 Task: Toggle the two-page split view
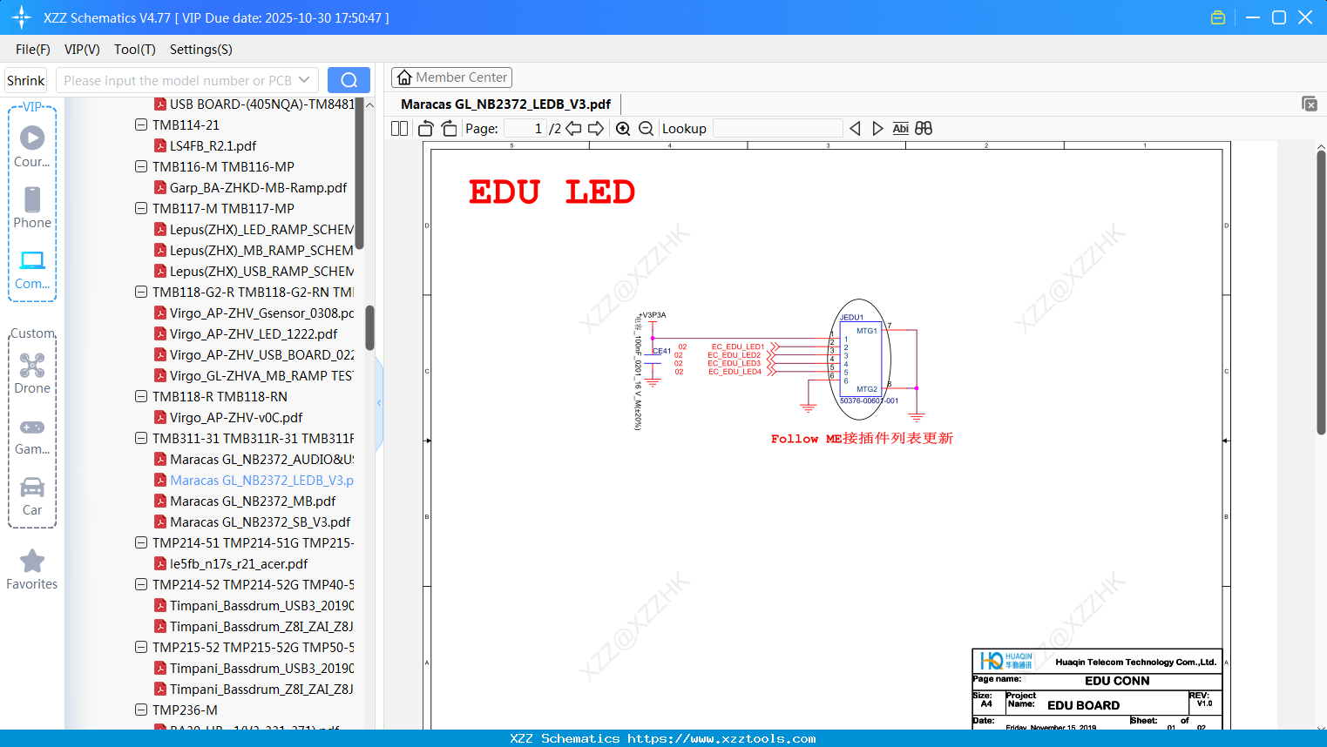coord(399,129)
